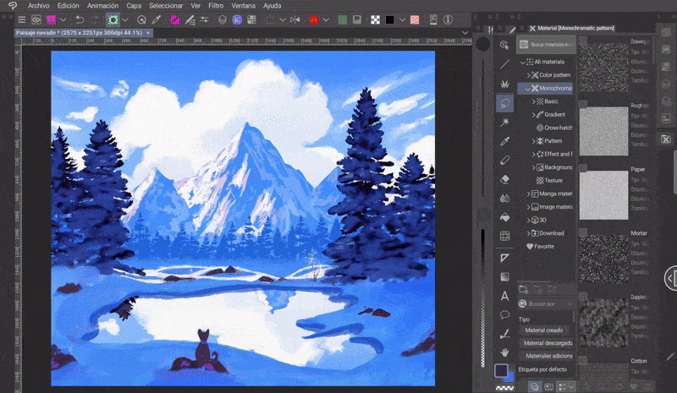Image resolution: width=677 pixels, height=393 pixels.
Task: Expand the Manga material folder
Action: [528, 194]
